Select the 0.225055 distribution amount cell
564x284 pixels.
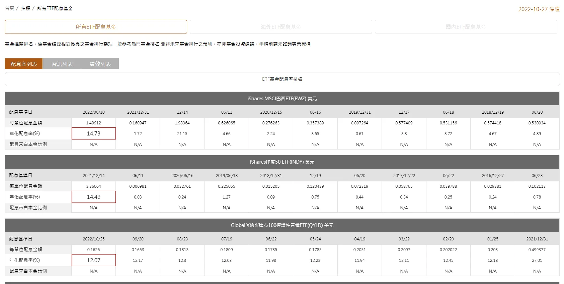227,186
